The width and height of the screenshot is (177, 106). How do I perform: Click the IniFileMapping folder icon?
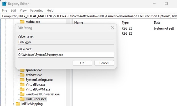[x=18, y=104]
